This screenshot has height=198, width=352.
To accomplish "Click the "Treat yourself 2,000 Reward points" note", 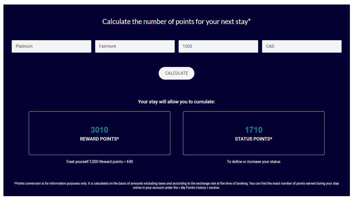I will (100, 162).
